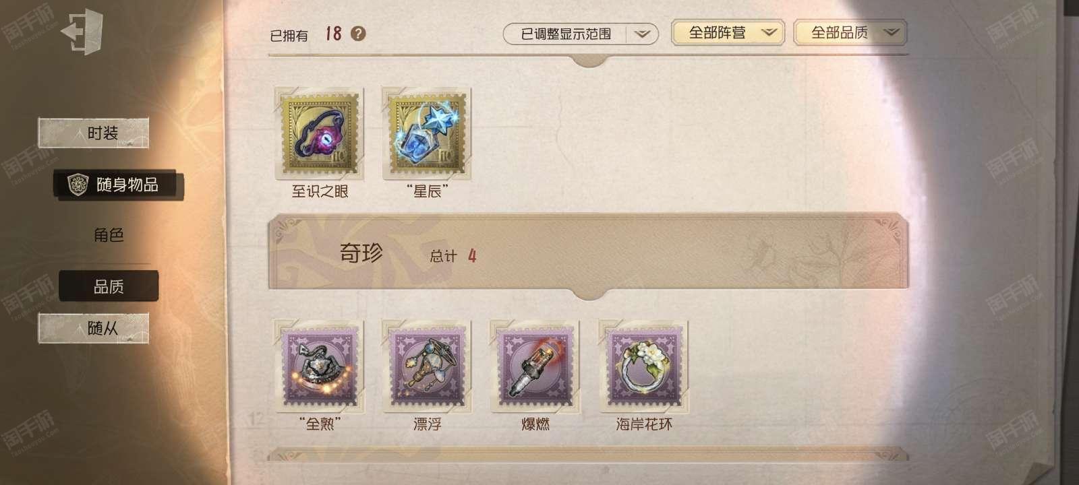
Task: Pick the 海岸花环 wreath stamp
Action: point(644,366)
